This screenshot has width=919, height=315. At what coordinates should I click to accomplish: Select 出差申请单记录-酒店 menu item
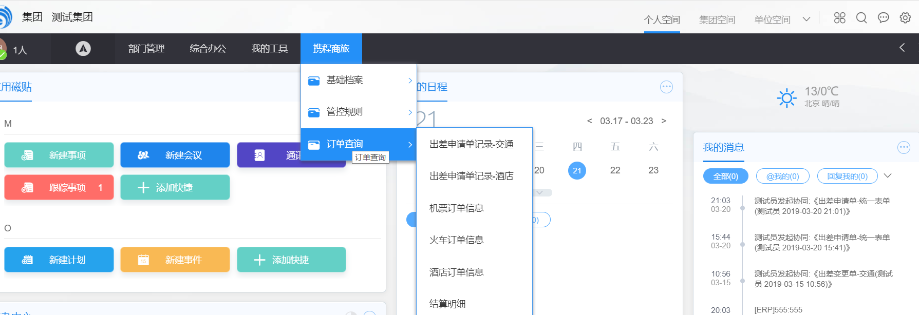click(x=472, y=176)
